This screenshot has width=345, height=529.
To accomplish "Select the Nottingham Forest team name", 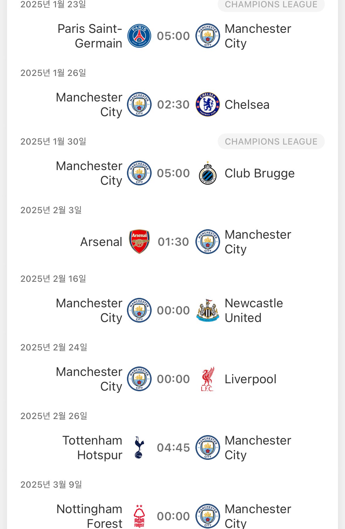I will (x=90, y=516).
